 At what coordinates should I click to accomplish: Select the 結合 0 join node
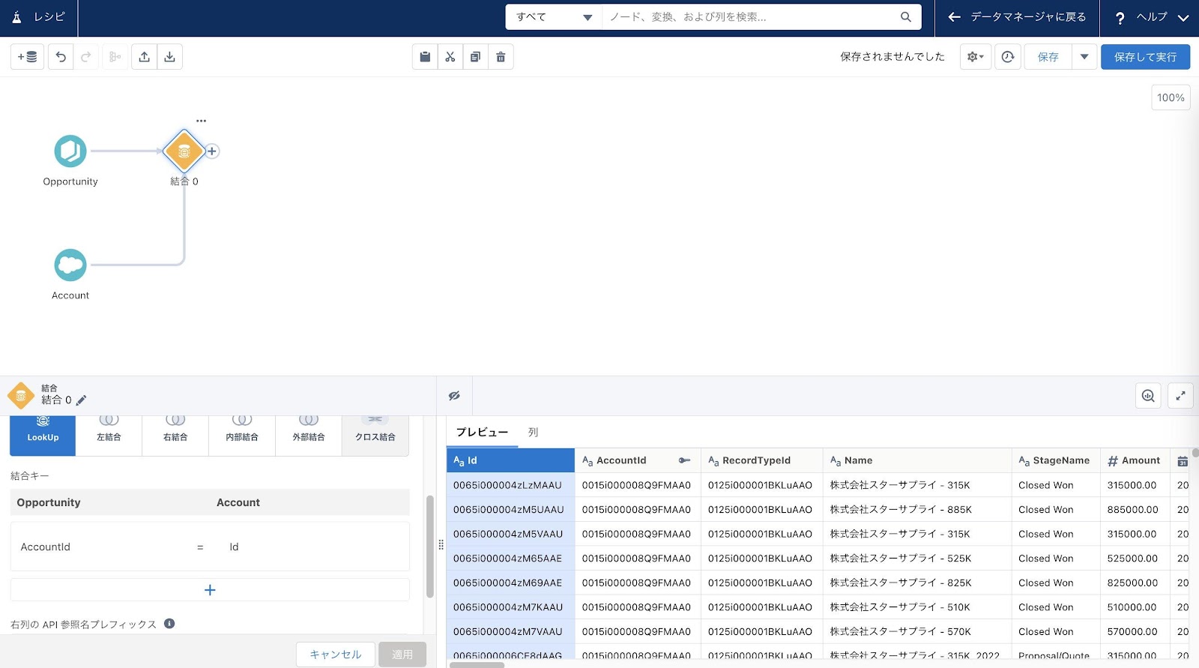click(184, 151)
